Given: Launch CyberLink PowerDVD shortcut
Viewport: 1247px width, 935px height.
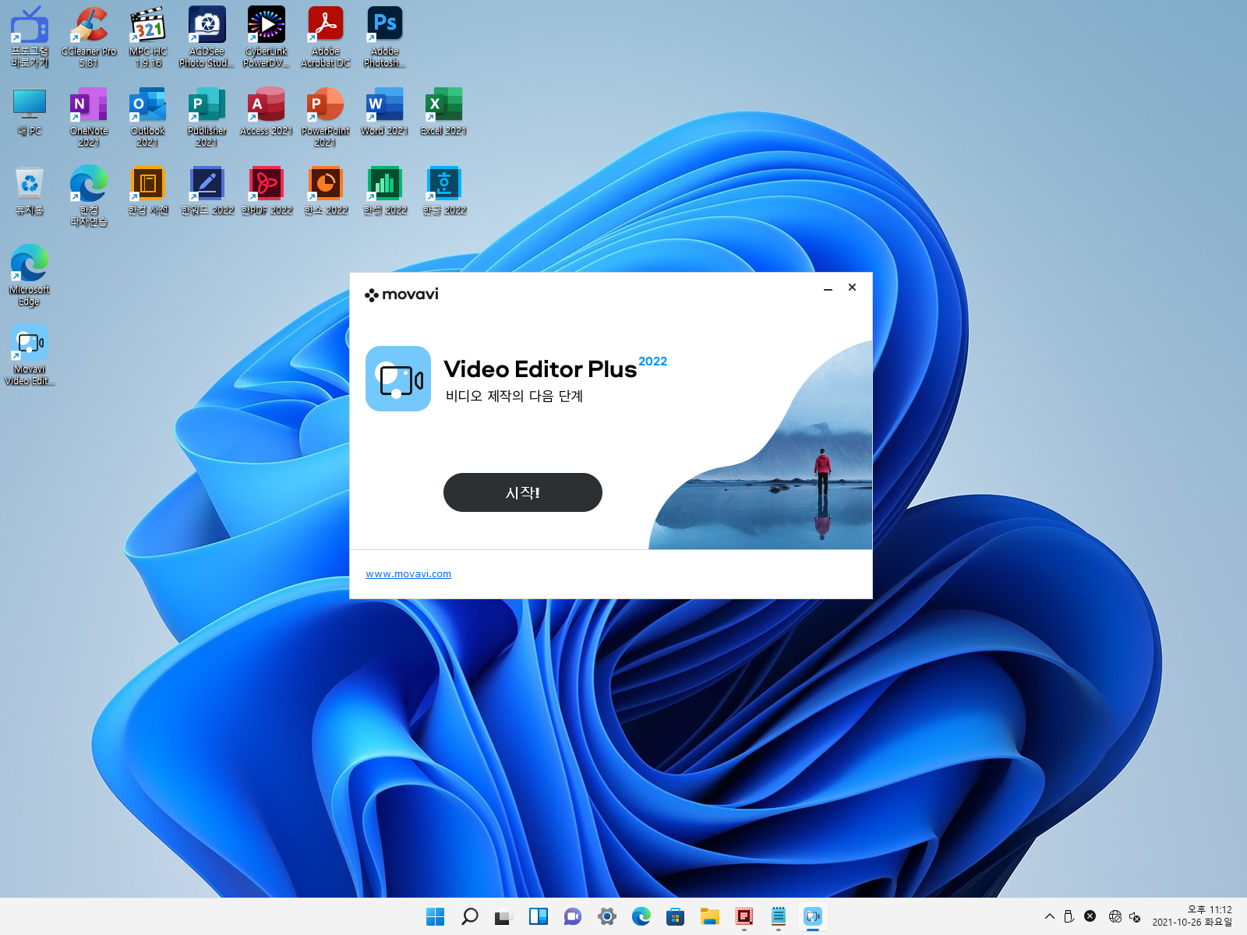Looking at the screenshot, I should [x=266, y=37].
